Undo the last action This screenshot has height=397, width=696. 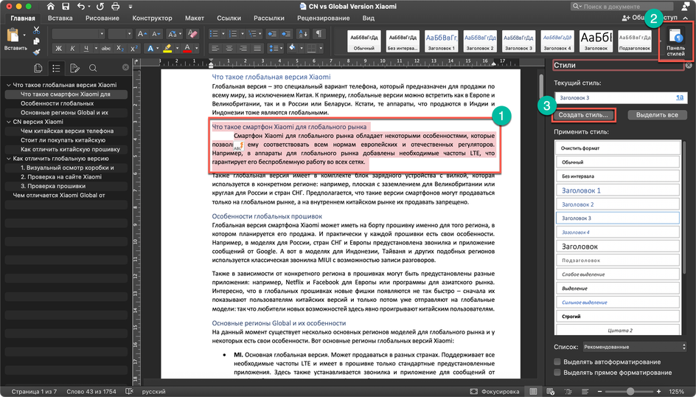click(x=81, y=6)
